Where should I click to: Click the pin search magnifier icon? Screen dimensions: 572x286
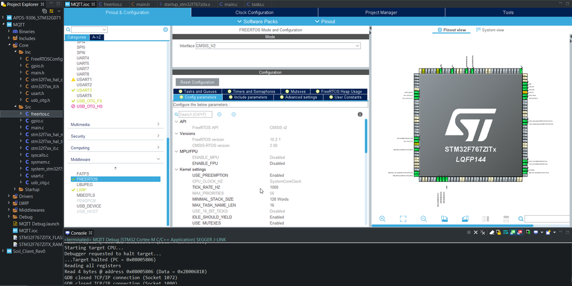pyautogui.click(x=520, y=219)
